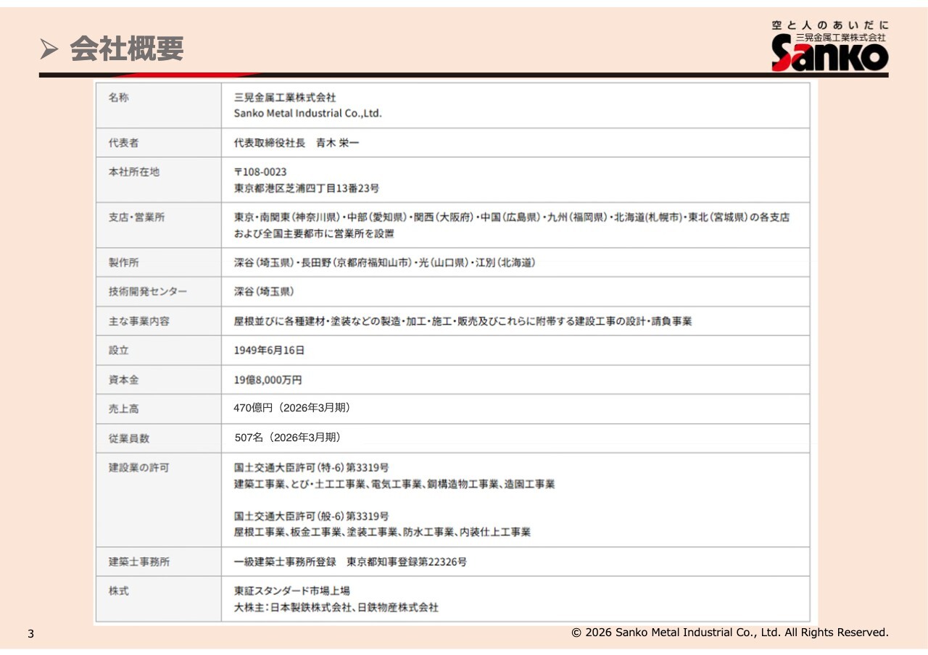This screenshot has width=928, height=655.
Task: Click the 技術開発センター row label
Action: click(x=147, y=292)
